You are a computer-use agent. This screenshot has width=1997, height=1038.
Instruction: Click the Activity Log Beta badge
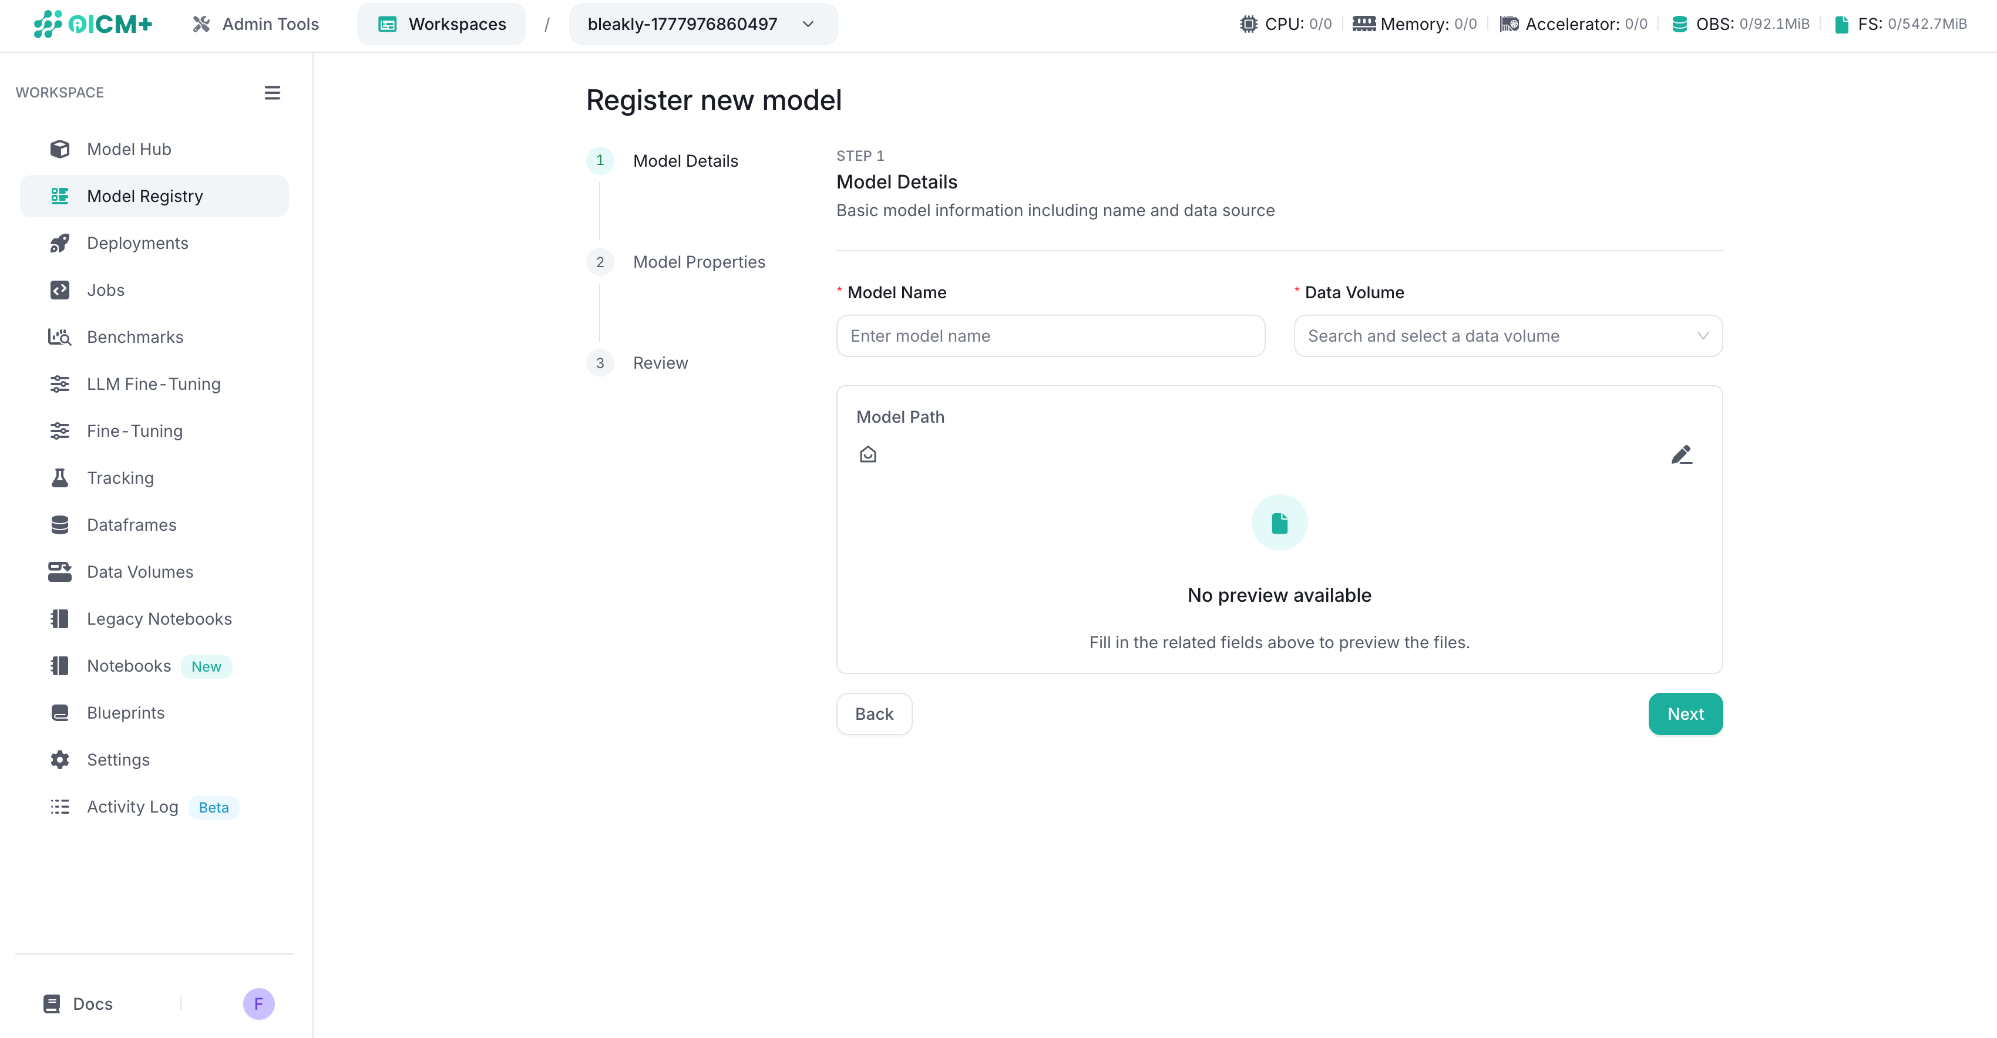[x=213, y=807]
